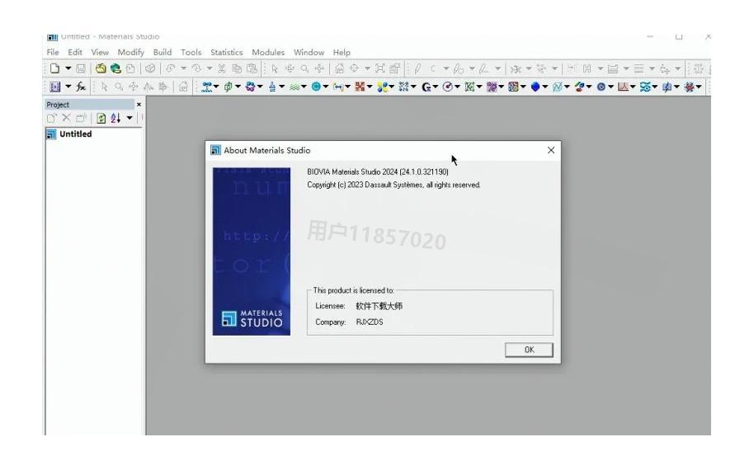
Task: Open the Modify menu
Action: coord(131,53)
